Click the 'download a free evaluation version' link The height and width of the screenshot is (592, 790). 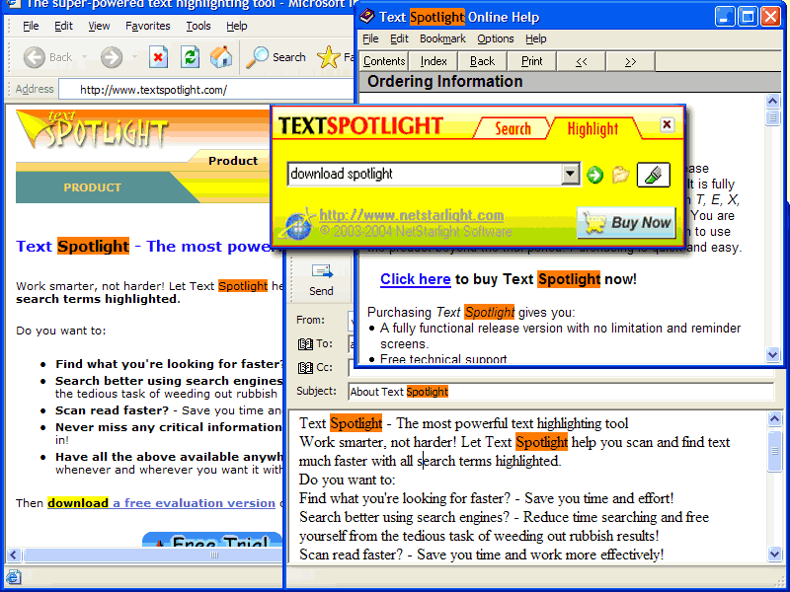[x=161, y=503]
